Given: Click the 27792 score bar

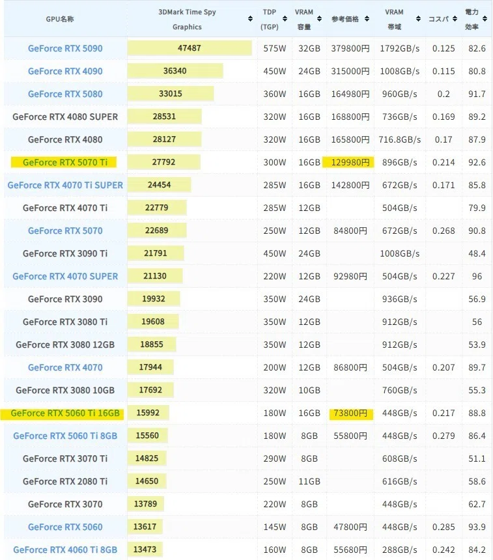Looking at the screenshot, I should tap(163, 161).
